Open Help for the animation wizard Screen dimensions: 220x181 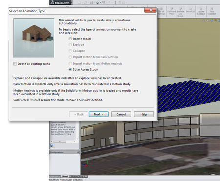[144, 114]
